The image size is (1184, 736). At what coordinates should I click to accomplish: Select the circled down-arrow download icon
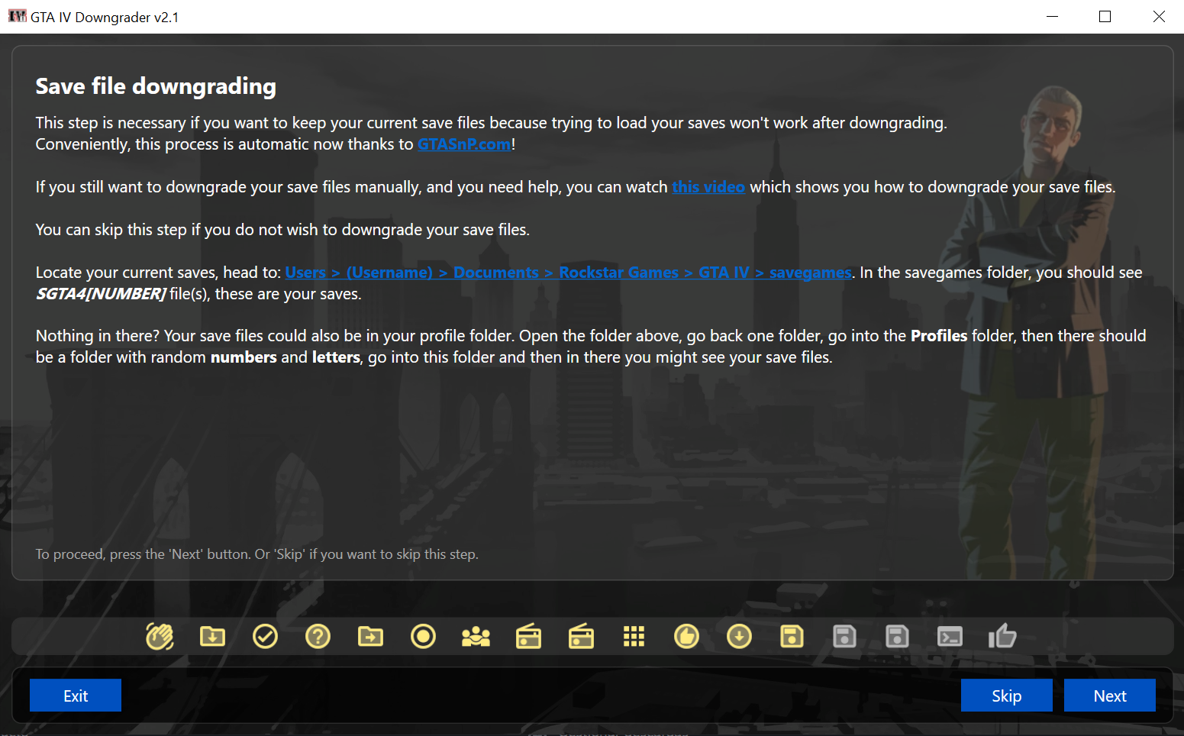coord(739,636)
